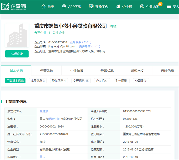Click 关注企业 link
Viewport: 179px width, 160px height.
[x=59, y=33]
